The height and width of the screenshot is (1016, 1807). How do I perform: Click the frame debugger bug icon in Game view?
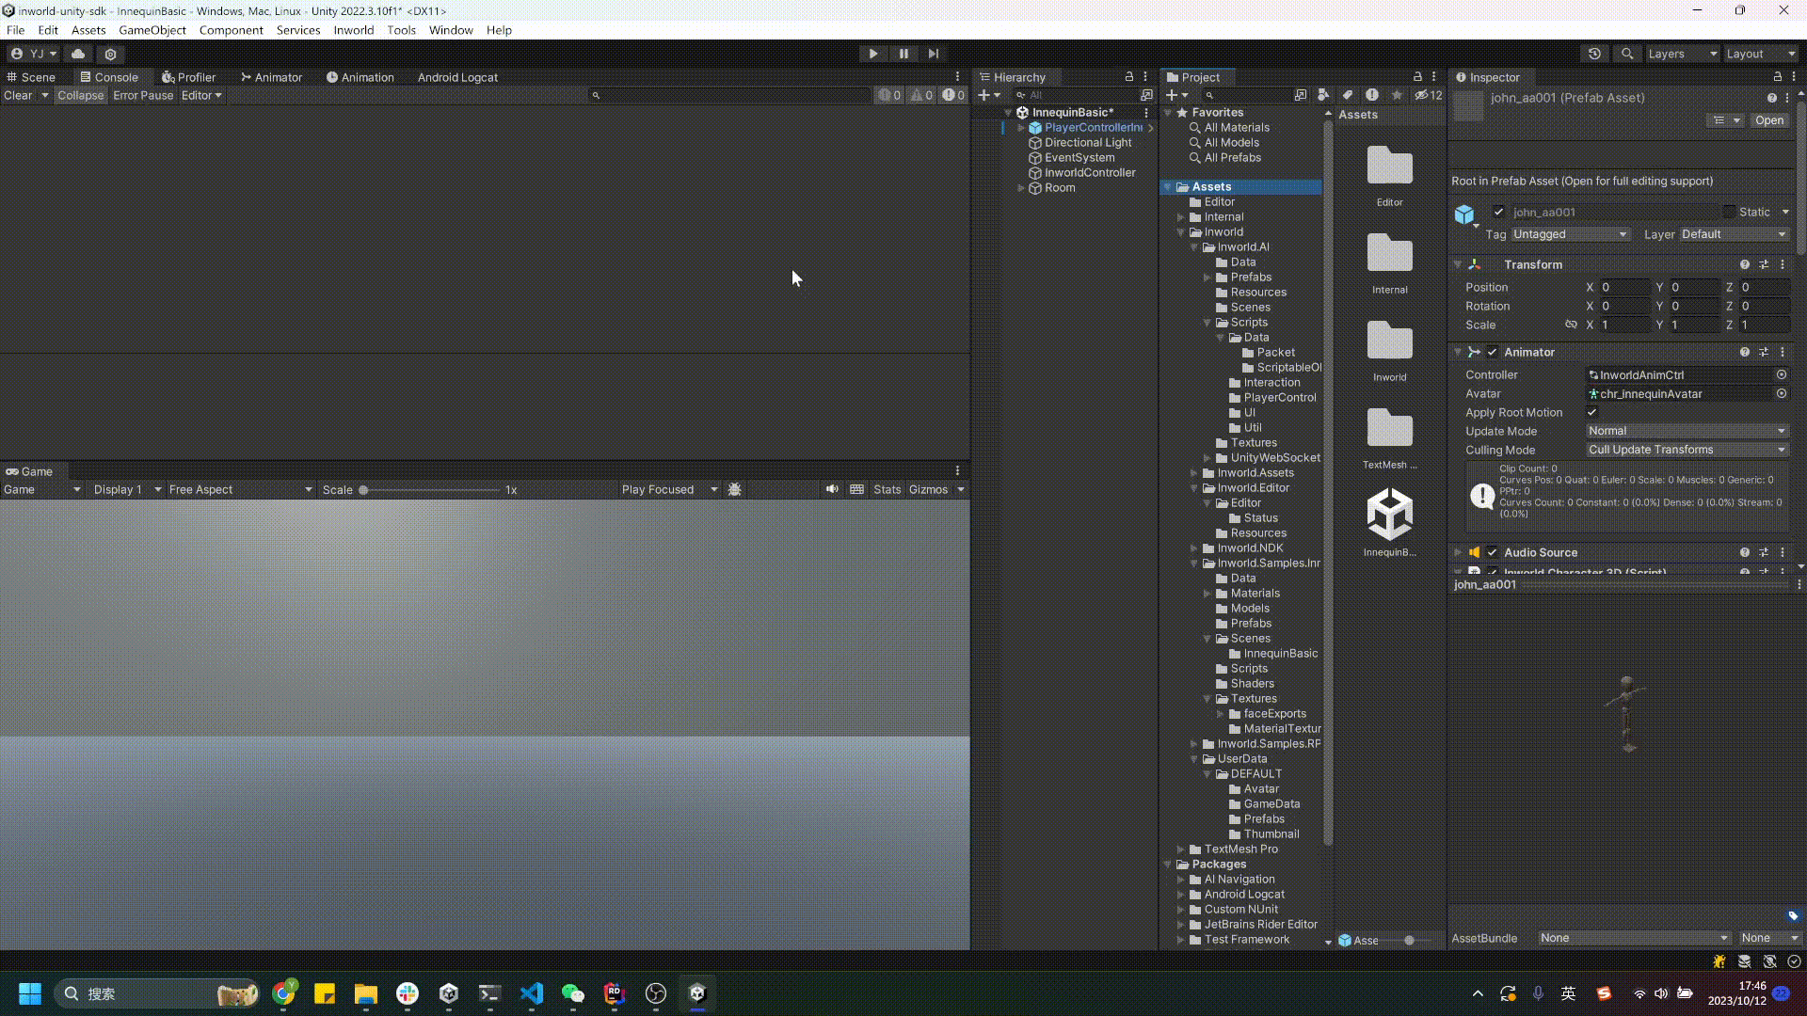point(735,489)
